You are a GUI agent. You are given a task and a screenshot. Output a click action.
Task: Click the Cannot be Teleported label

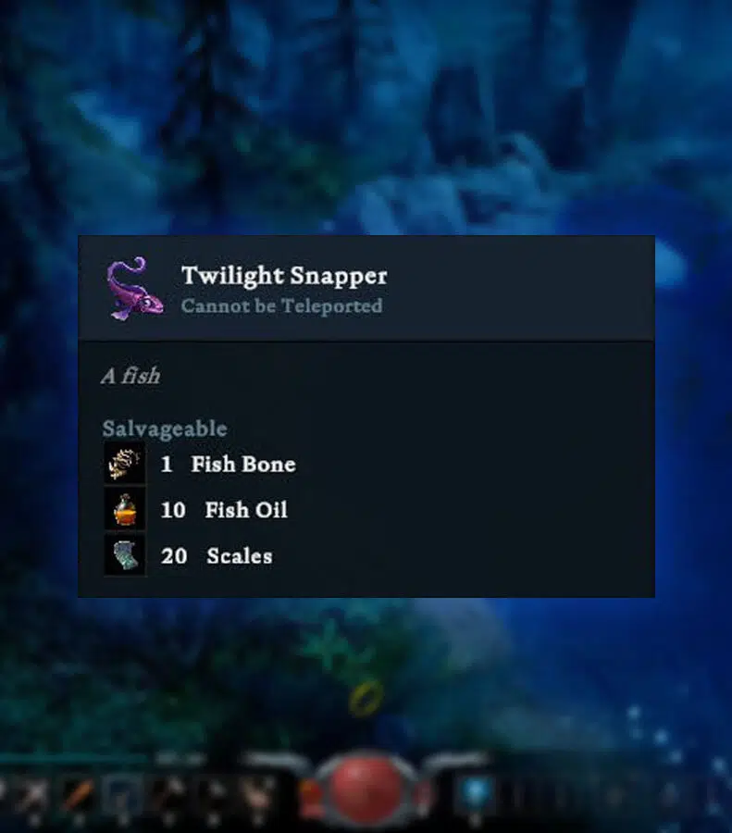281,306
